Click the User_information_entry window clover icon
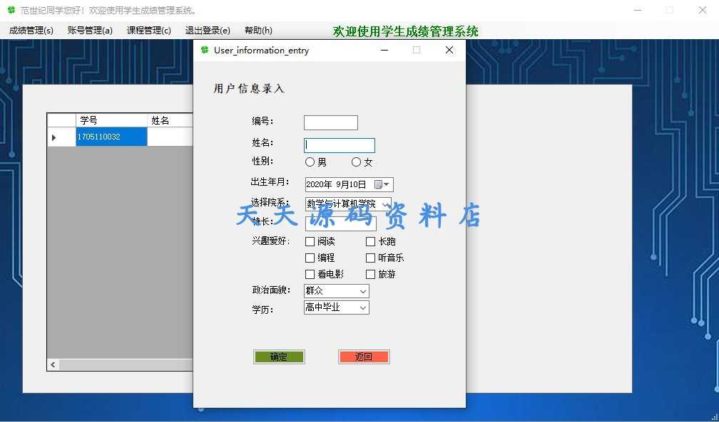The height and width of the screenshot is (422, 719). tap(205, 50)
